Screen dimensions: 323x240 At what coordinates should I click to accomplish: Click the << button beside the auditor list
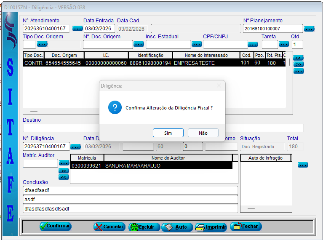tap(64, 177)
